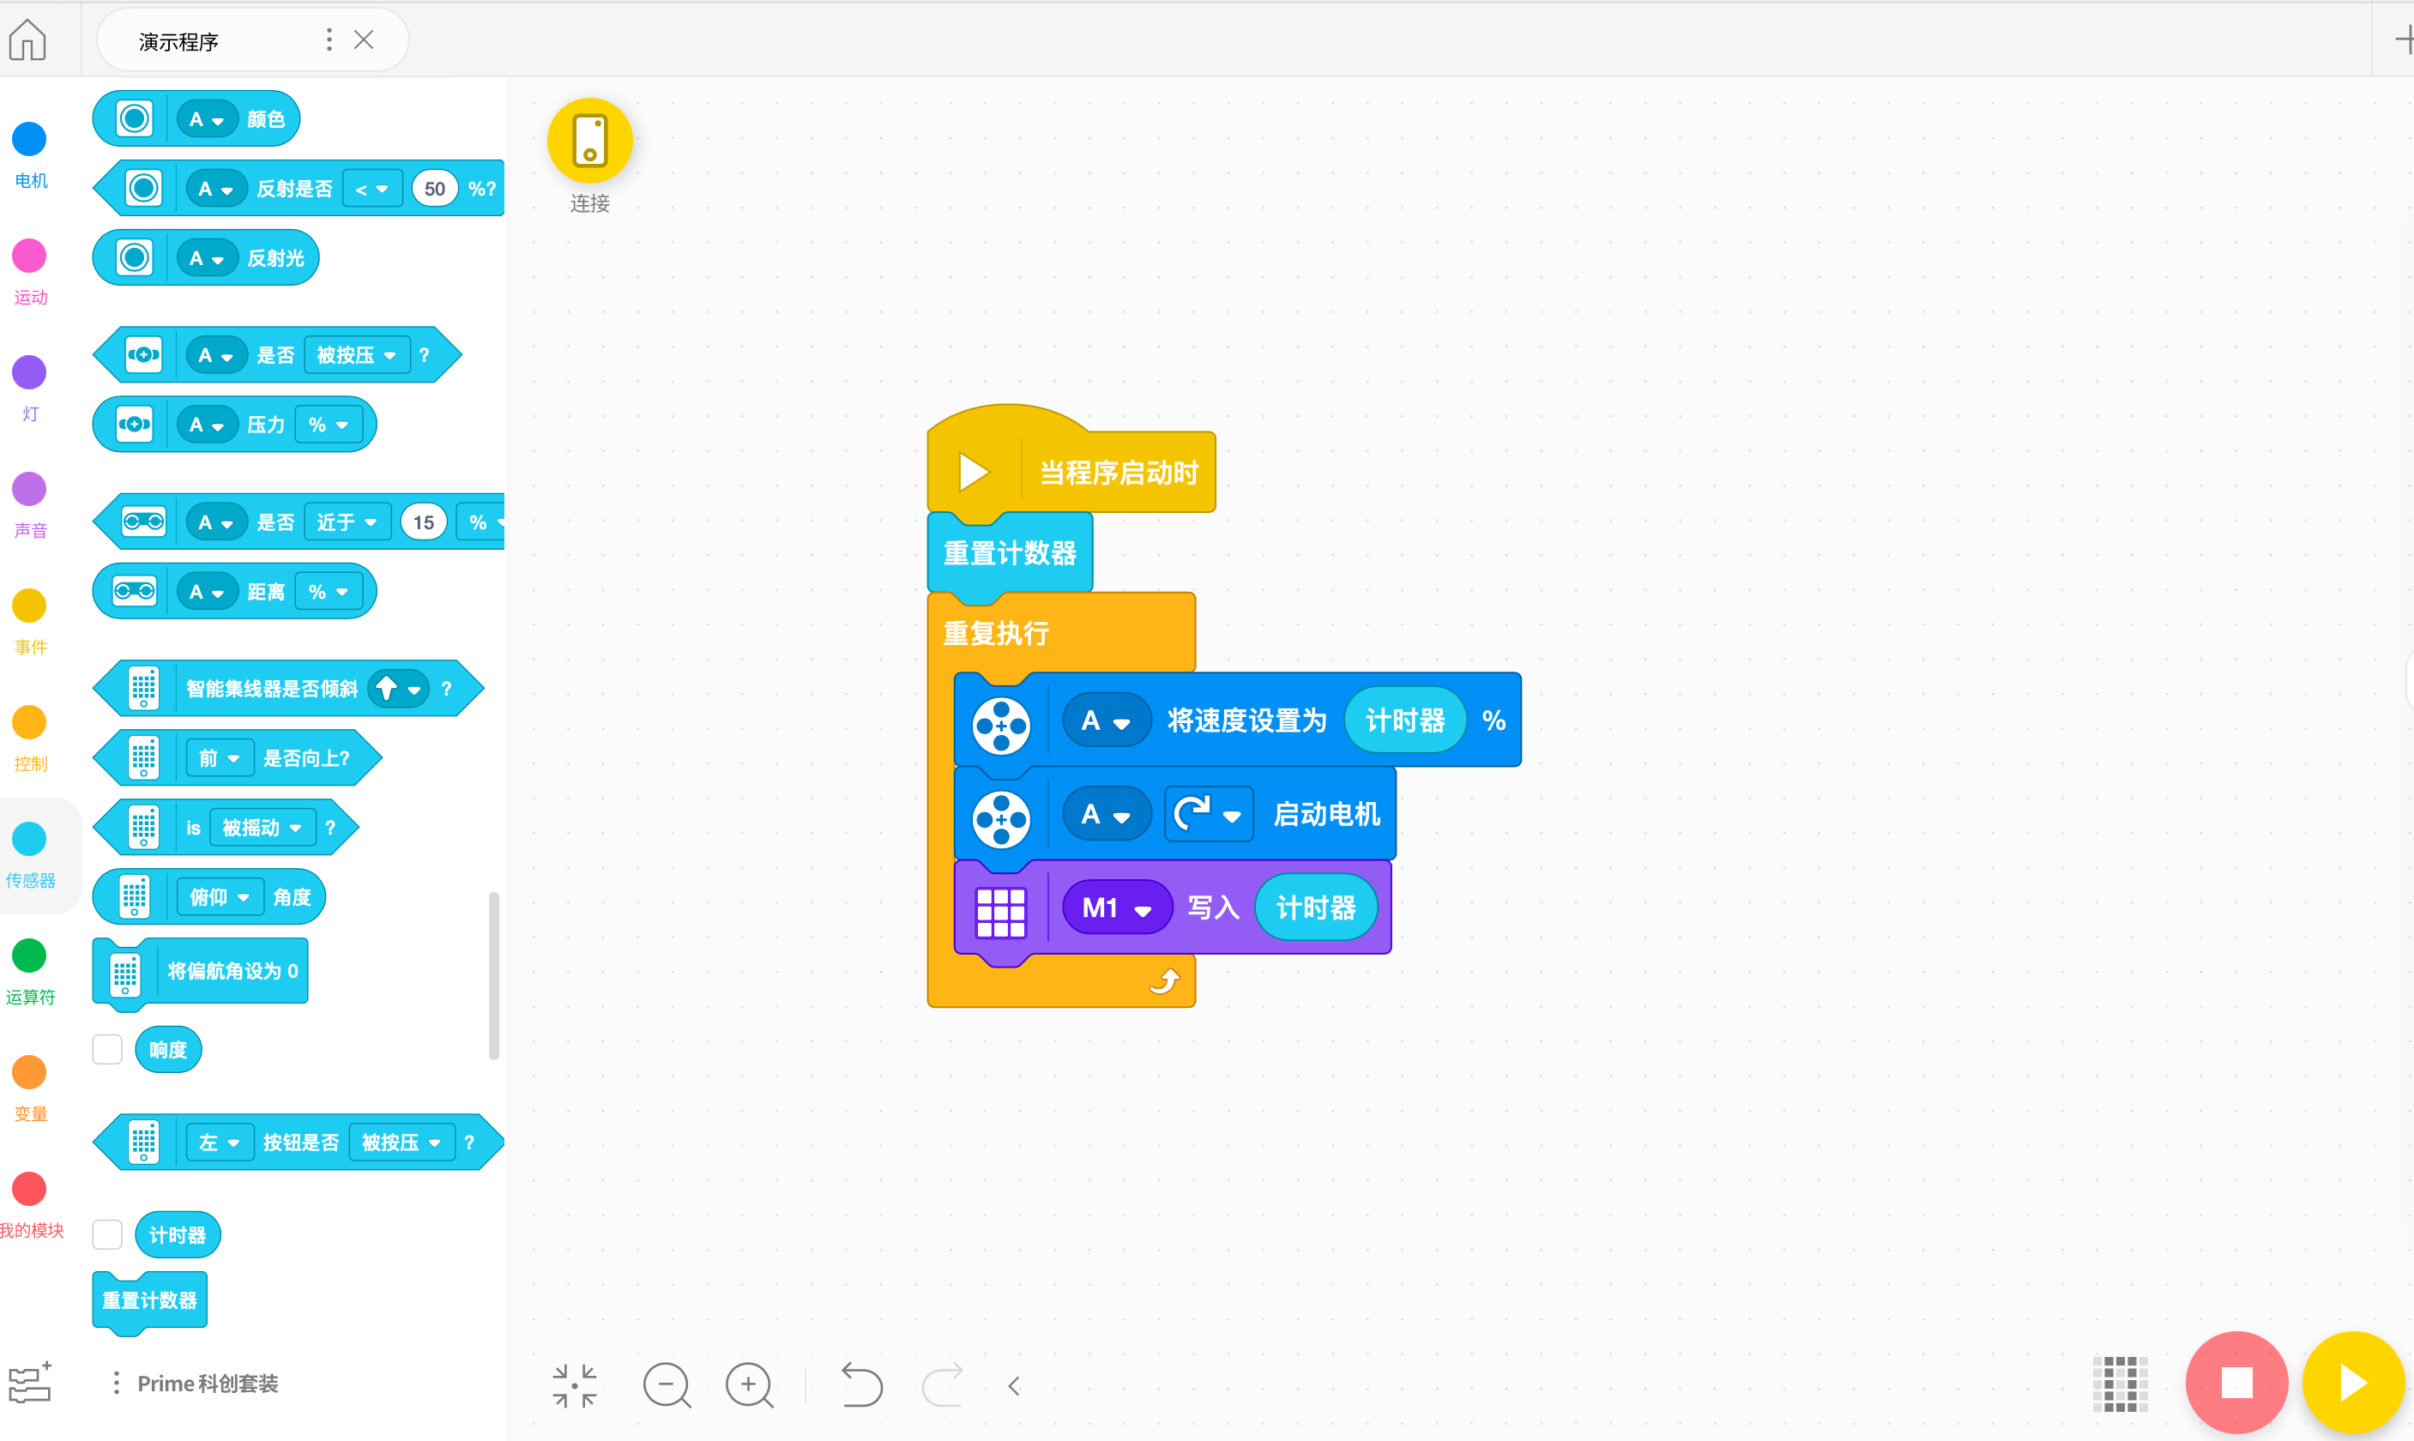The height and width of the screenshot is (1441, 2414).
Task: Redo the last action
Action: (942, 1384)
